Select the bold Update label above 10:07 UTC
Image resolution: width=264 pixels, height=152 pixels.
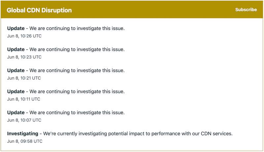click(x=16, y=113)
